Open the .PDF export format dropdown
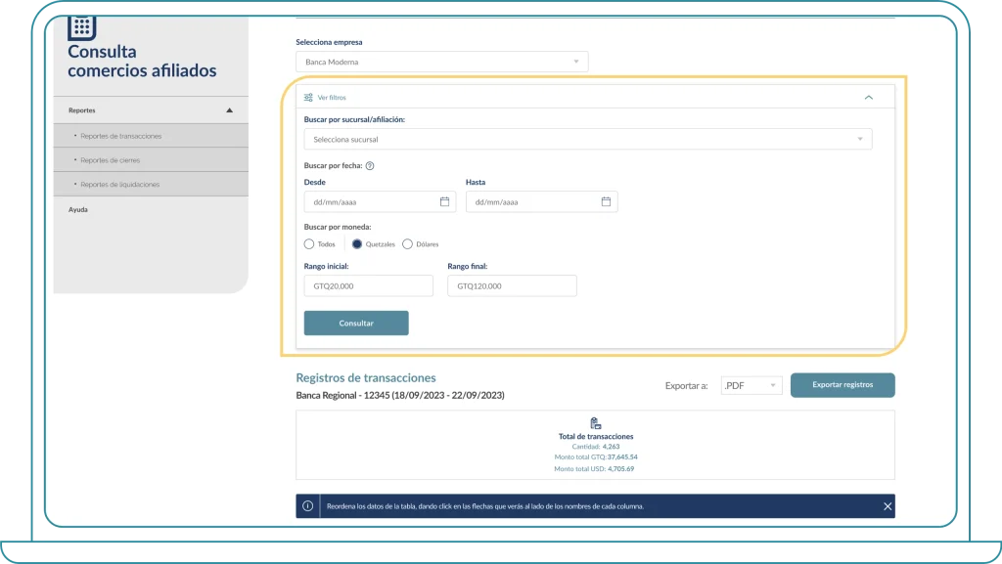 click(x=751, y=385)
